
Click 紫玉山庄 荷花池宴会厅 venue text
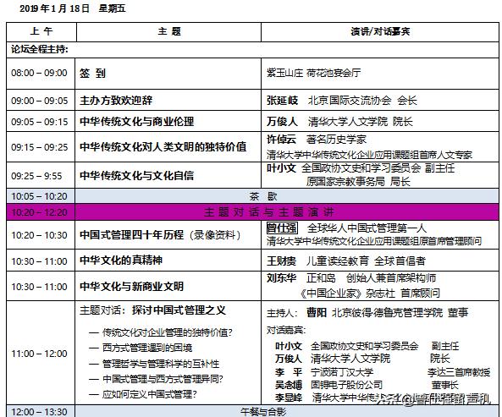click(x=314, y=73)
